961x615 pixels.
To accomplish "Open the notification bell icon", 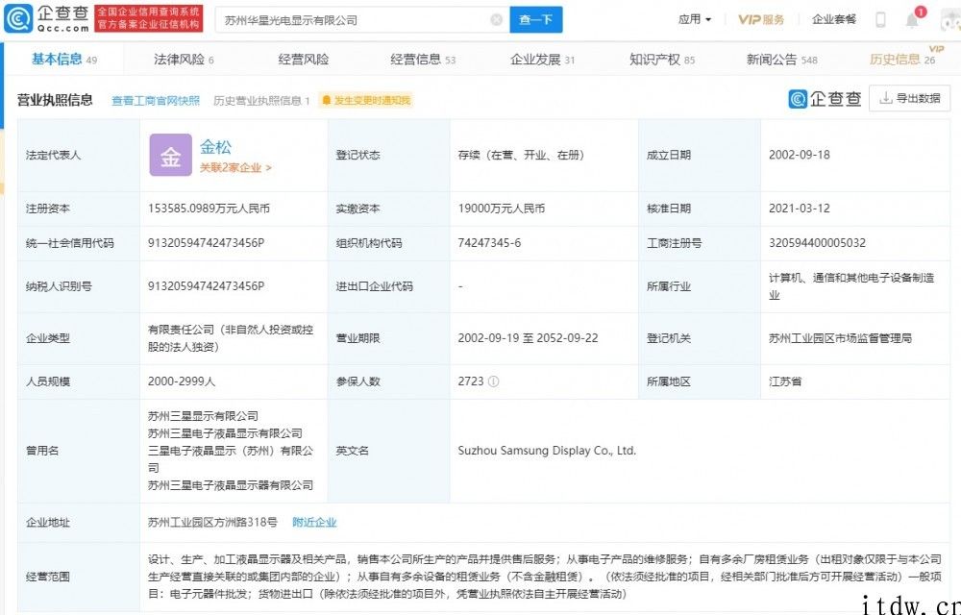I will click(913, 20).
